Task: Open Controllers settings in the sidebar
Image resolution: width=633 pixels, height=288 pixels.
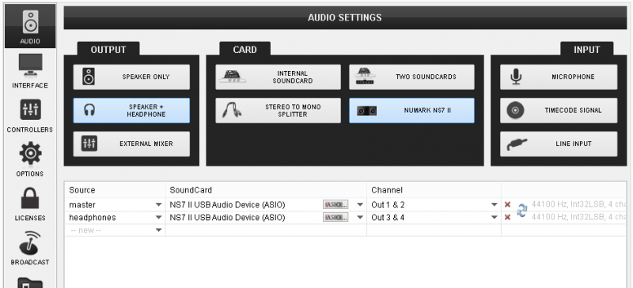Action: 30,116
